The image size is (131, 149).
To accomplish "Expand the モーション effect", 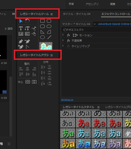I will (x=63, y=35).
